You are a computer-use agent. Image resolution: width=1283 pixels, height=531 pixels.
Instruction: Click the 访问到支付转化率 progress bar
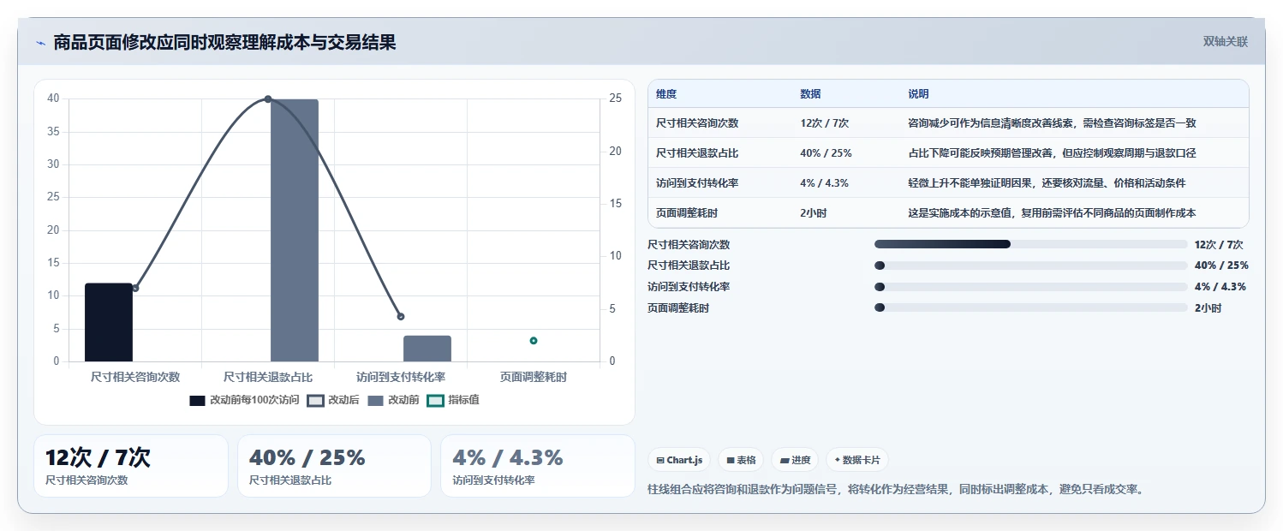(x=1030, y=287)
